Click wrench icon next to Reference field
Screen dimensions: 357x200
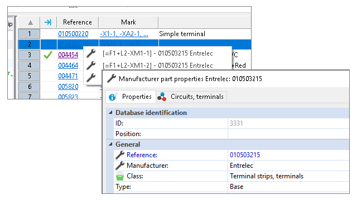pos(120,155)
